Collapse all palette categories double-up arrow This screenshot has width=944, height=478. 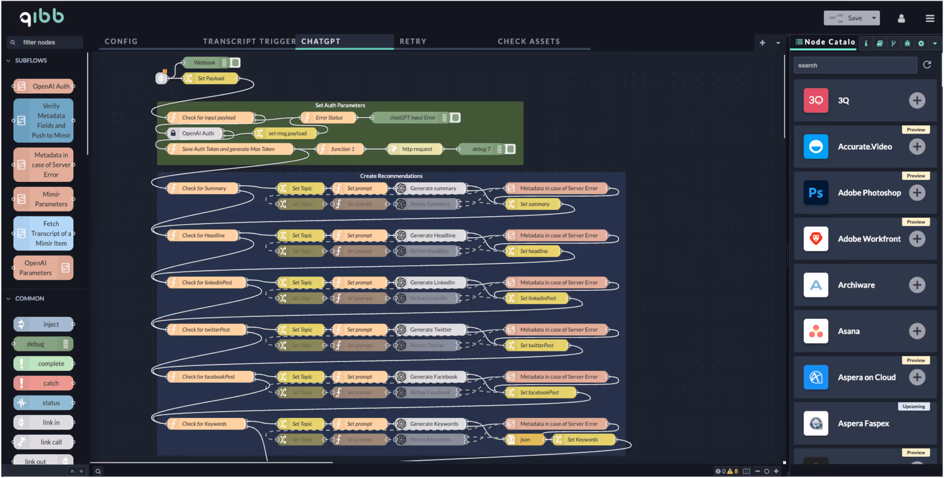(x=72, y=472)
